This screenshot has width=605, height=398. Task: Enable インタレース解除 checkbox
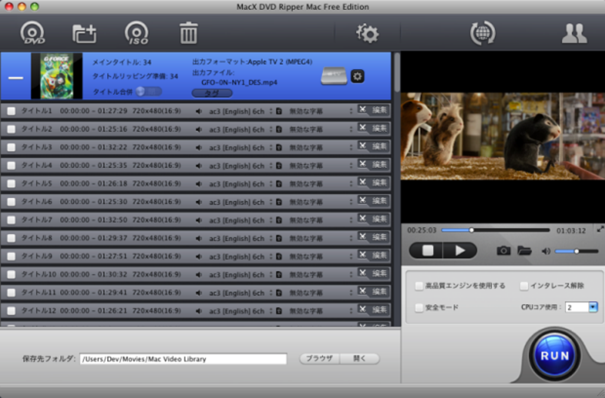(524, 286)
